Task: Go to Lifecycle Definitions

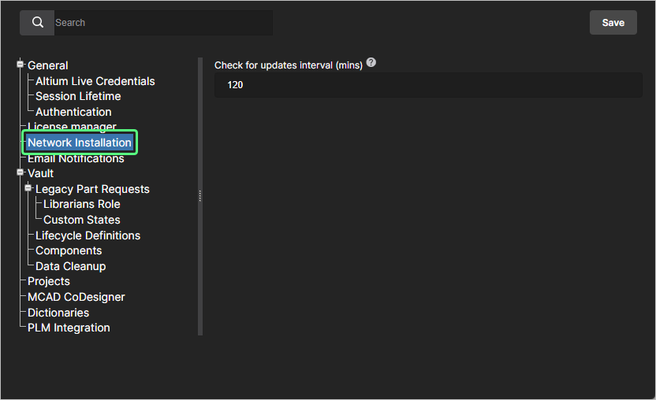Action: [x=88, y=235]
